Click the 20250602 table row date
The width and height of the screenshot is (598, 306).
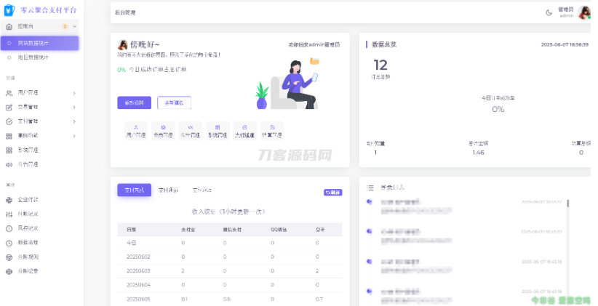pyautogui.click(x=138, y=257)
